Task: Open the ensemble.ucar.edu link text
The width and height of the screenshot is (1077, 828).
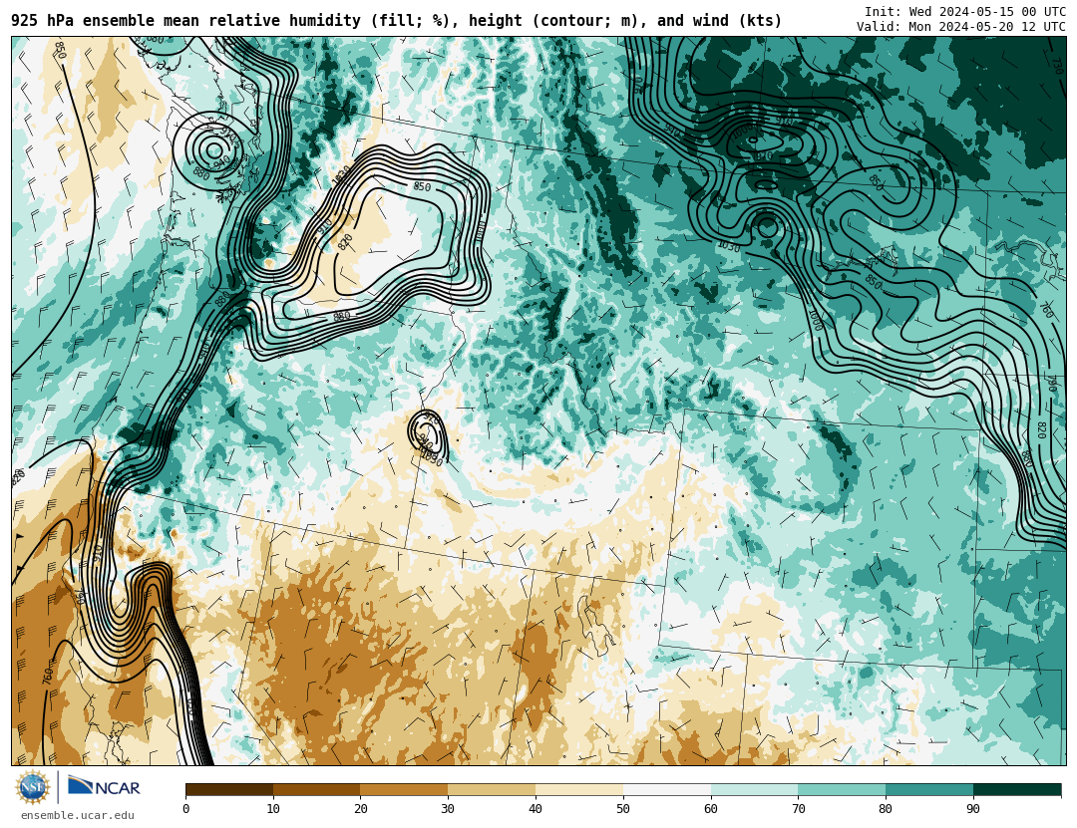Action: [x=78, y=816]
